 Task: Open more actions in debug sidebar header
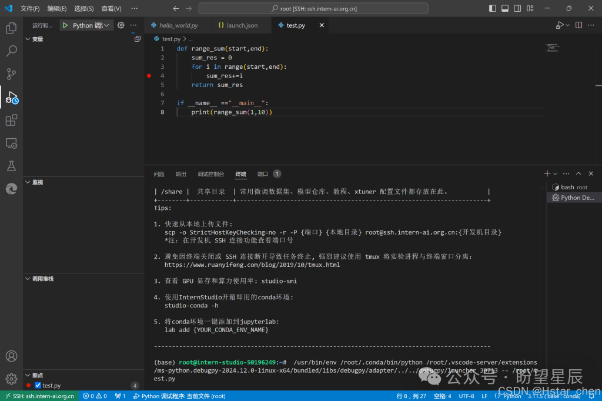tap(133, 25)
